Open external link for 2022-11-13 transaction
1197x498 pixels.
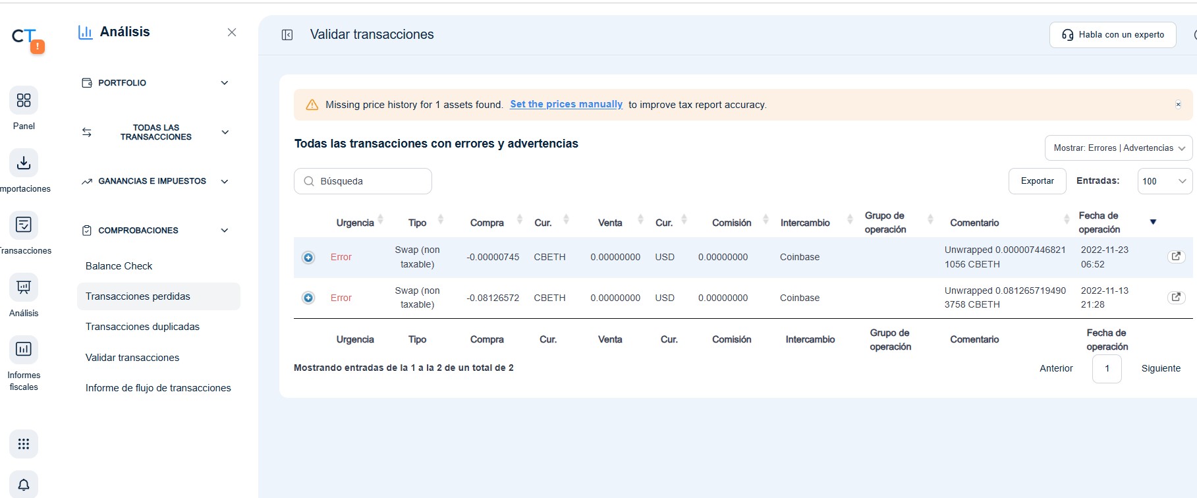(x=1177, y=298)
